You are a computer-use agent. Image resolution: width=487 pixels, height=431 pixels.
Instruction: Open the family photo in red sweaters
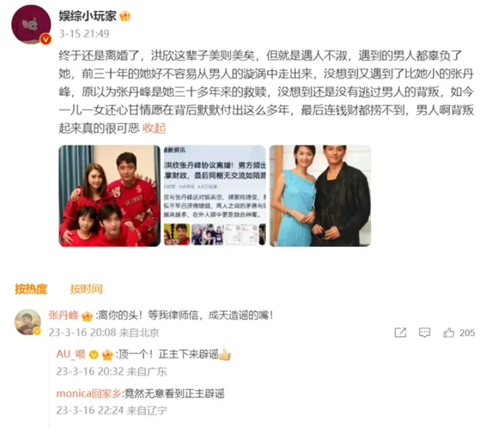click(109, 196)
